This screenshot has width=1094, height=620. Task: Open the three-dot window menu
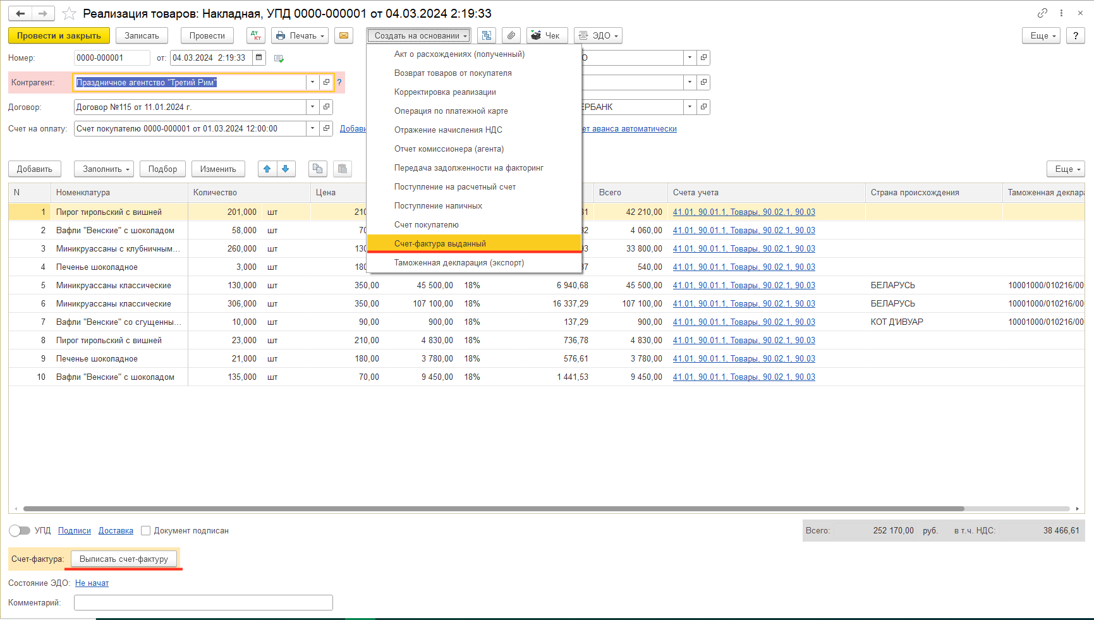(x=1061, y=13)
